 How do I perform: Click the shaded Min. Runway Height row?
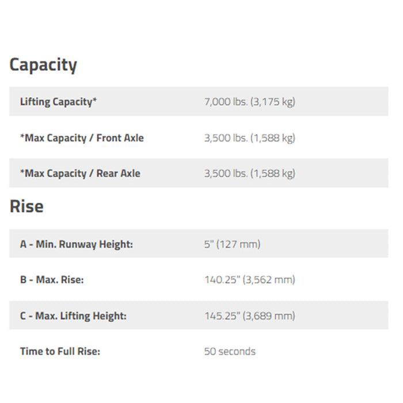[x=199, y=244]
